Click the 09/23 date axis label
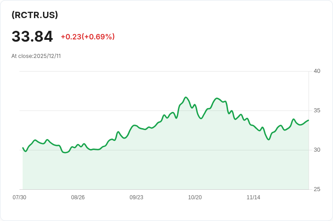This screenshot has width=333, height=221. pos(136,197)
